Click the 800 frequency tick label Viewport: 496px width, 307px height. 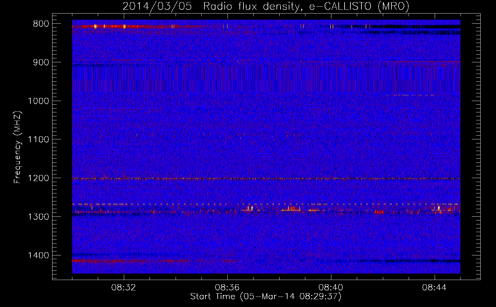pyautogui.click(x=41, y=24)
